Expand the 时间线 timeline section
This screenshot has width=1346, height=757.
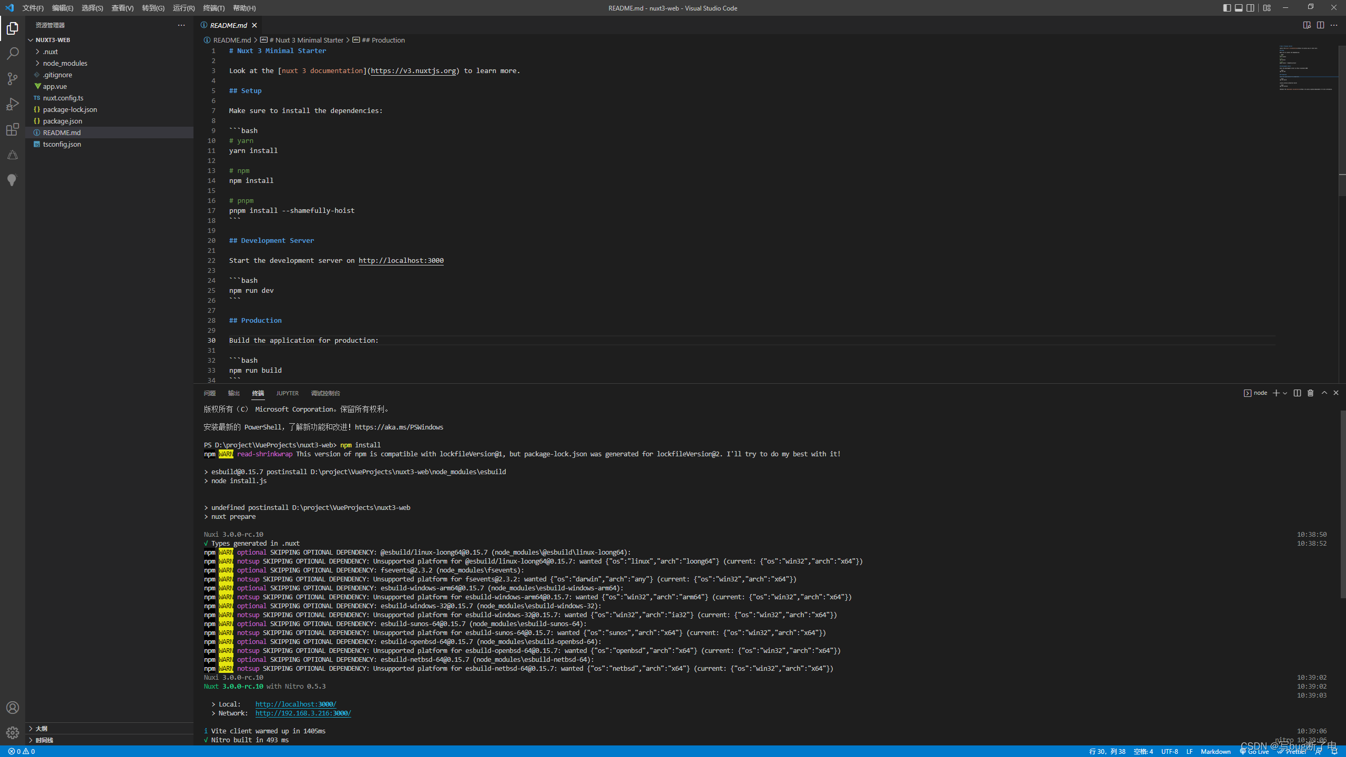(109, 740)
